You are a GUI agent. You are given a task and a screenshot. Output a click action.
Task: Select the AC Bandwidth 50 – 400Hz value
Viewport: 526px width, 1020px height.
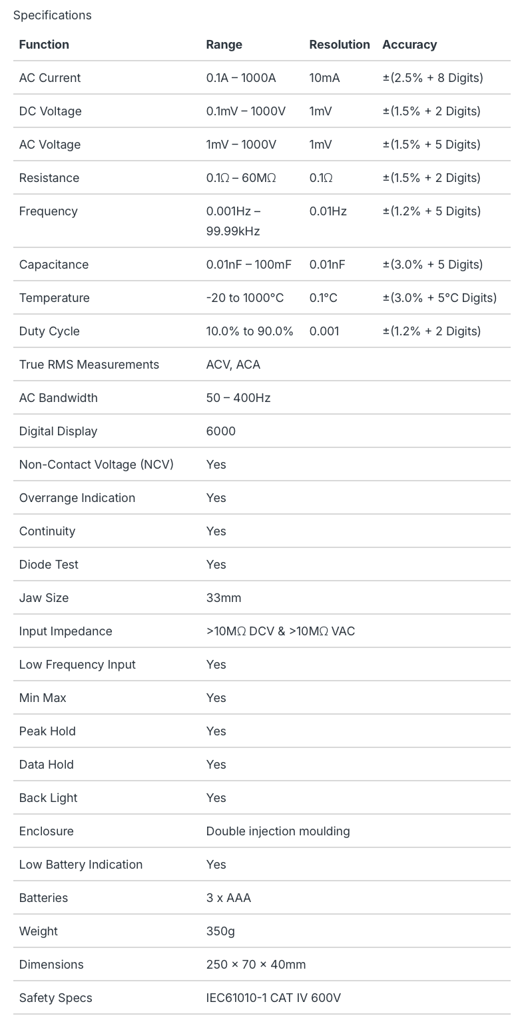click(238, 398)
